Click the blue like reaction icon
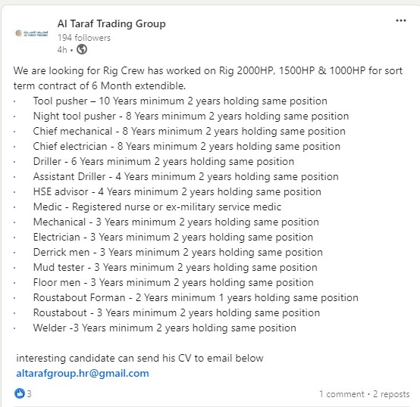 19,393
